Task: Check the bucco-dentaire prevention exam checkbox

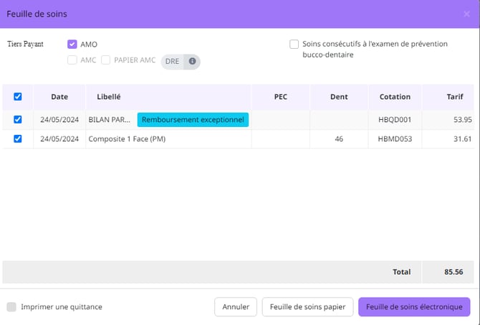Action: (294, 44)
